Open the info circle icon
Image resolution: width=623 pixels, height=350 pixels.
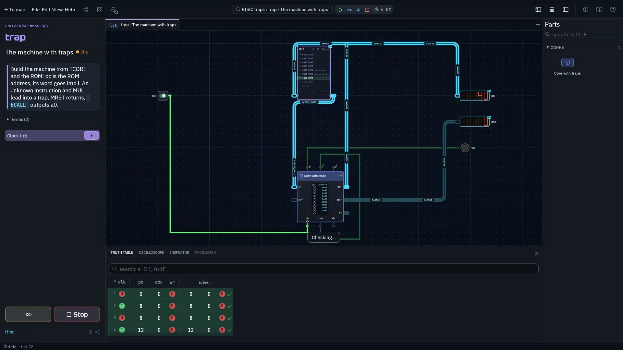pyautogui.click(x=586, y=10)
